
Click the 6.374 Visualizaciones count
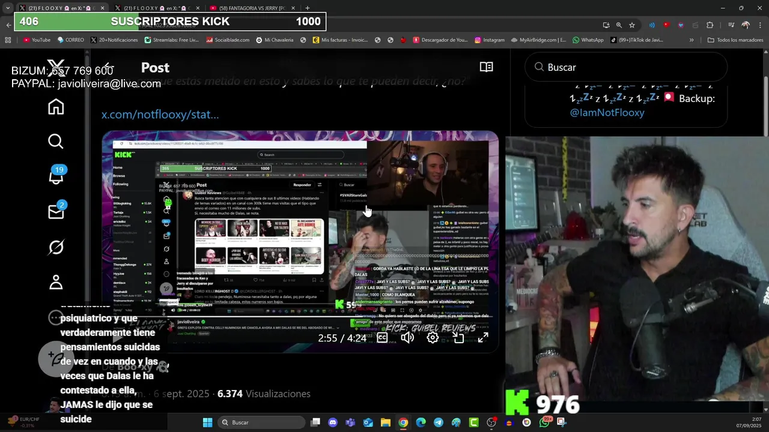click(x=264, y=394)
